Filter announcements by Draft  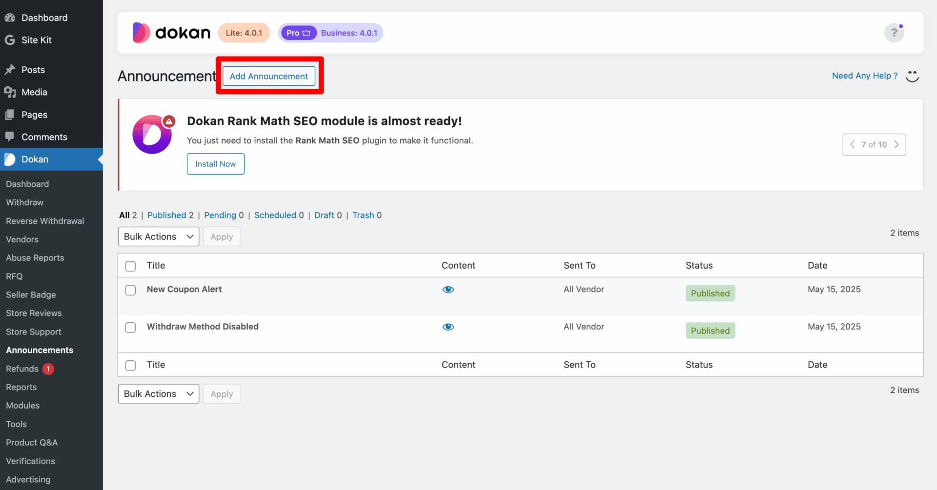324,215
